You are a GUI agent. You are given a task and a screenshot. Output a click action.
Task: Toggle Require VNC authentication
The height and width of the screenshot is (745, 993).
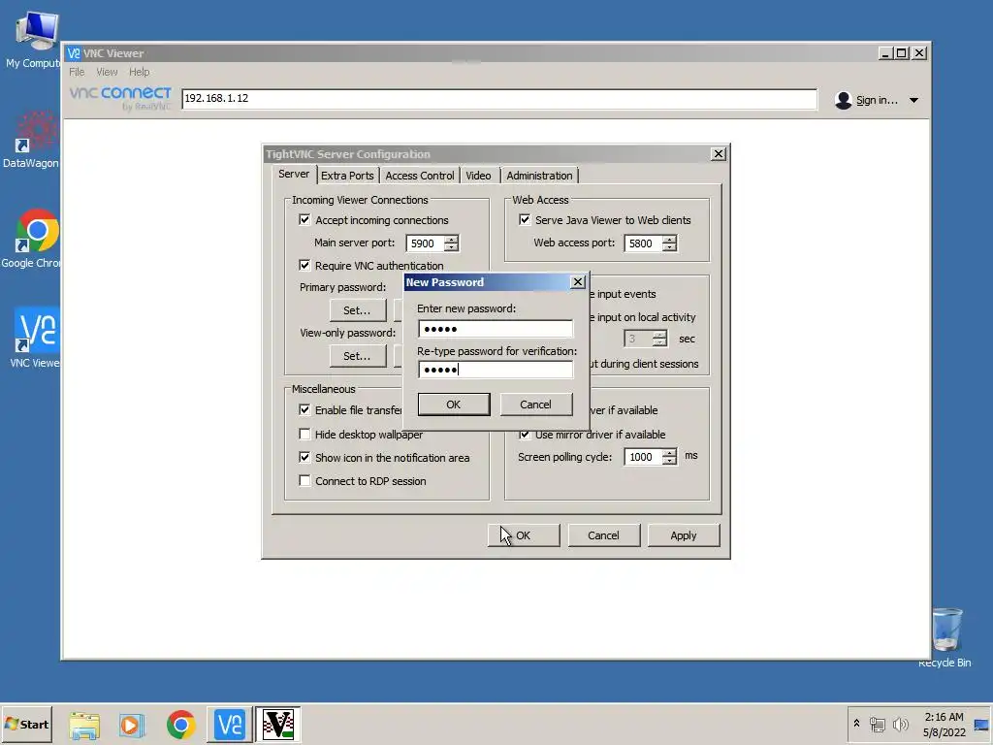coord(304,265)
